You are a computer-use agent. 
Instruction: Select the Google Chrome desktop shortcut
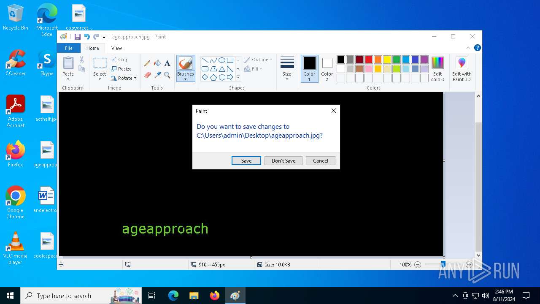point(16,203)
